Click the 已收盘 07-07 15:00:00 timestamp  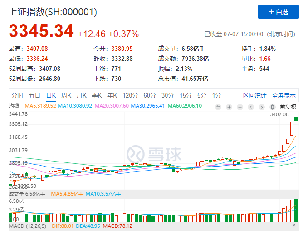point(249,34)
